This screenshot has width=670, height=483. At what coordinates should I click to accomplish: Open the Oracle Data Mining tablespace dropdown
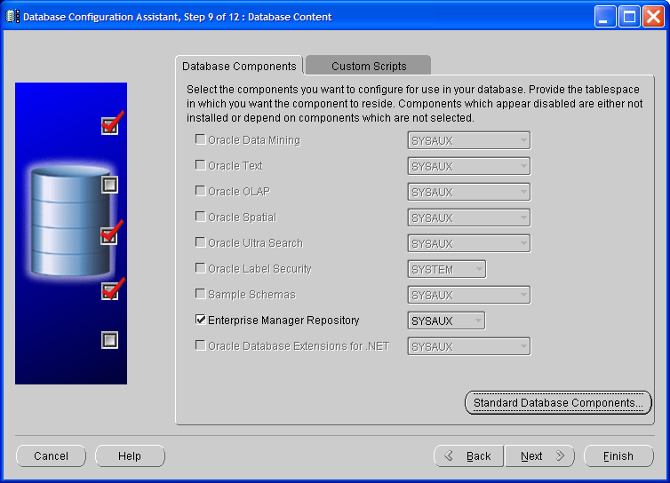469,140
